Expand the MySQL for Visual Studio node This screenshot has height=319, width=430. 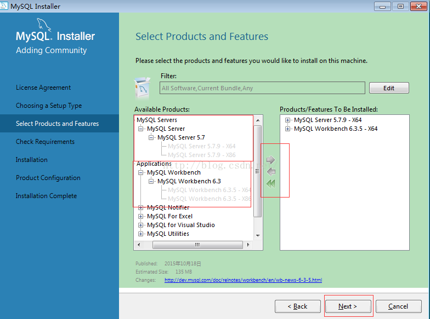click(x=140, y=225)
